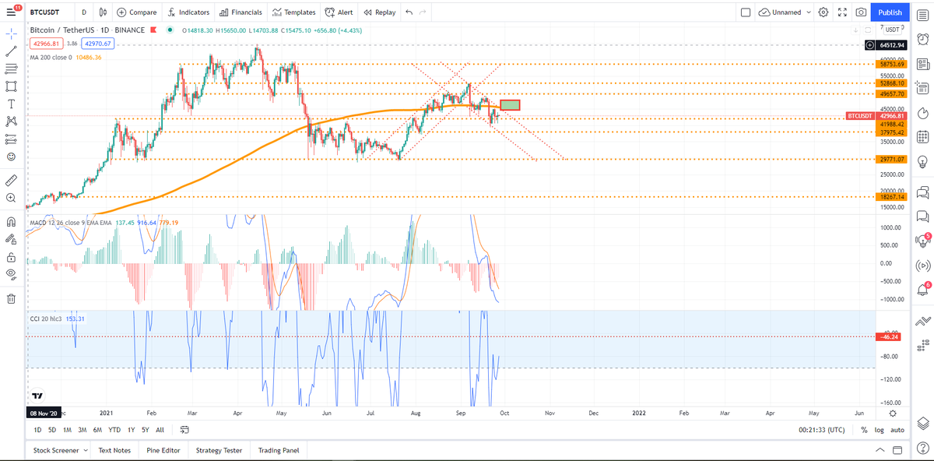The height and width of the screenshot is (461, 934).
Task: Open the candlestick chart style menu
Action: (x=104, y=12)
